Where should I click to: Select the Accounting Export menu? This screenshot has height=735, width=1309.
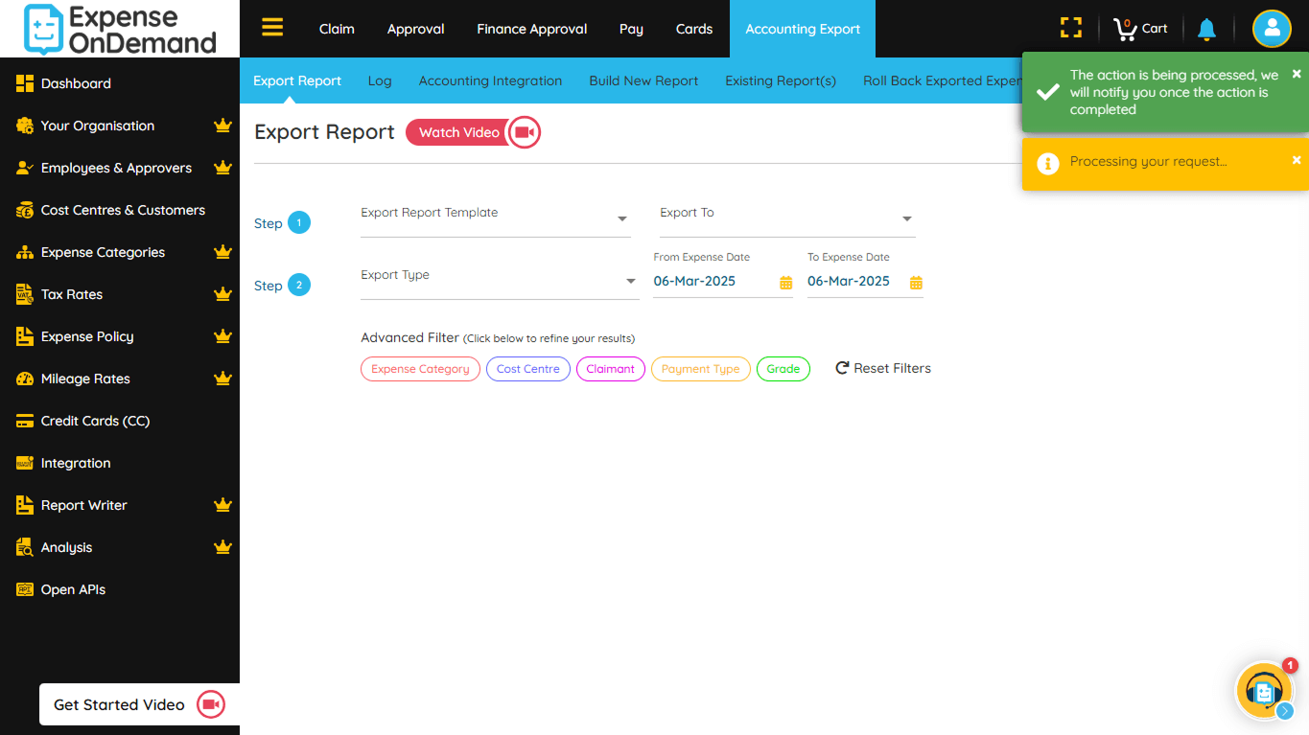[x=803, y=29]
